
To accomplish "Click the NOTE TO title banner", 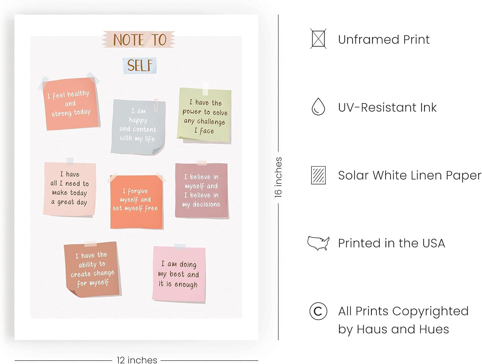I will [x=139, y=40].
